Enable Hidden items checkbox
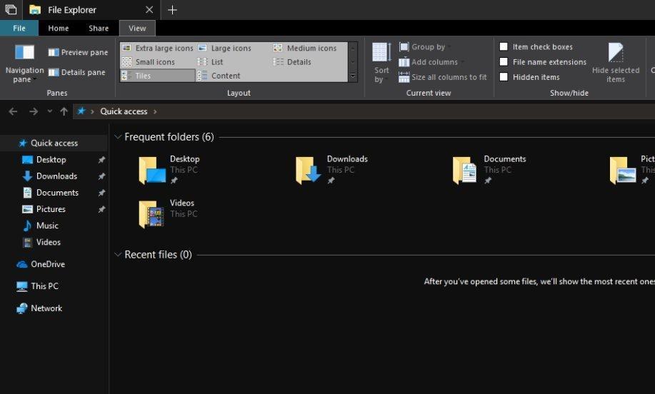This screenshot has width=655, height=394. point(504,77)
